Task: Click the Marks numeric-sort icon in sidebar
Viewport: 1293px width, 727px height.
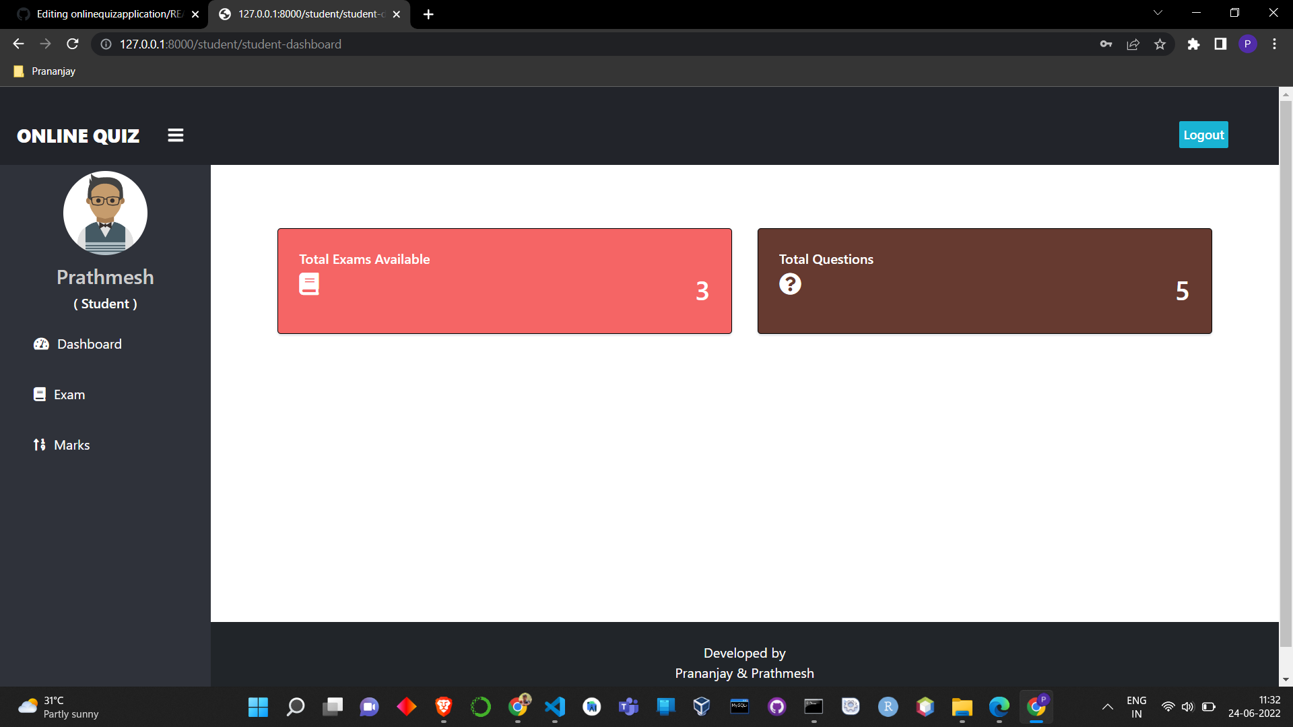Action: (39, 444)
